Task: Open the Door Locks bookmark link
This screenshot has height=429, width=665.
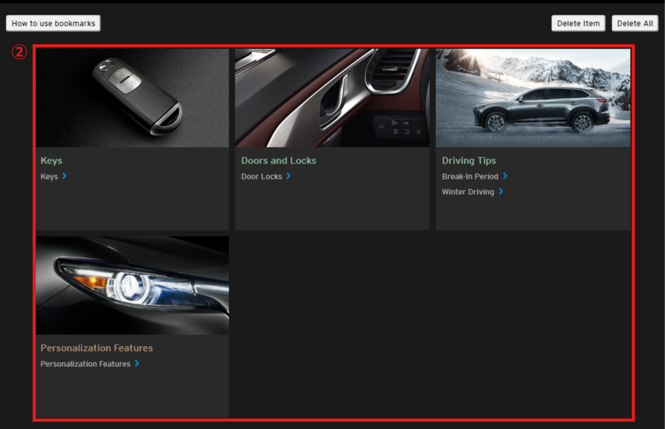Action: click(x=262, y=176)
